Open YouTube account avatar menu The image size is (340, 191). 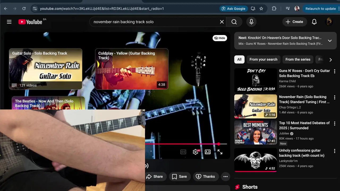coord(329,22)
